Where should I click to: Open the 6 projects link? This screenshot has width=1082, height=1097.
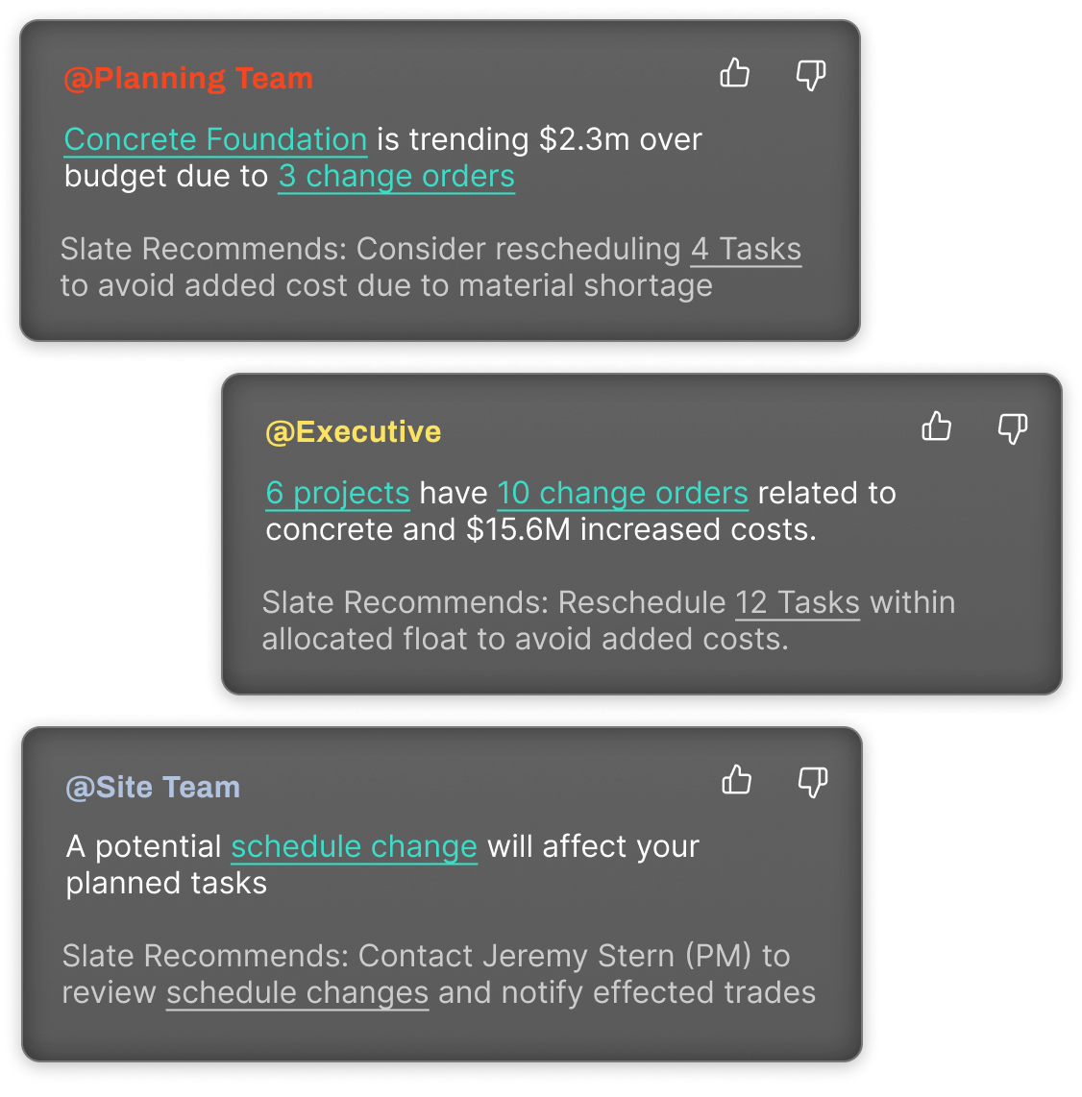(338, 493)
